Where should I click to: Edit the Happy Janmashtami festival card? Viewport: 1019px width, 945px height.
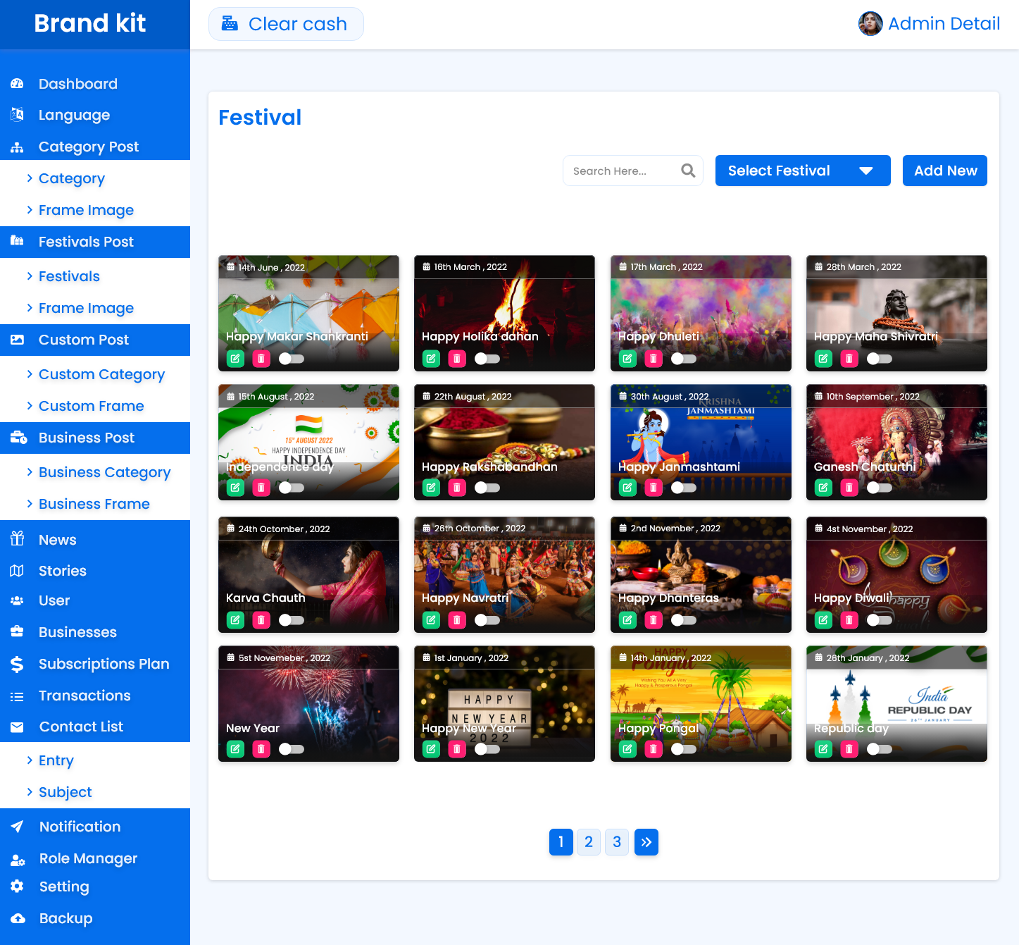click(627, 488)
